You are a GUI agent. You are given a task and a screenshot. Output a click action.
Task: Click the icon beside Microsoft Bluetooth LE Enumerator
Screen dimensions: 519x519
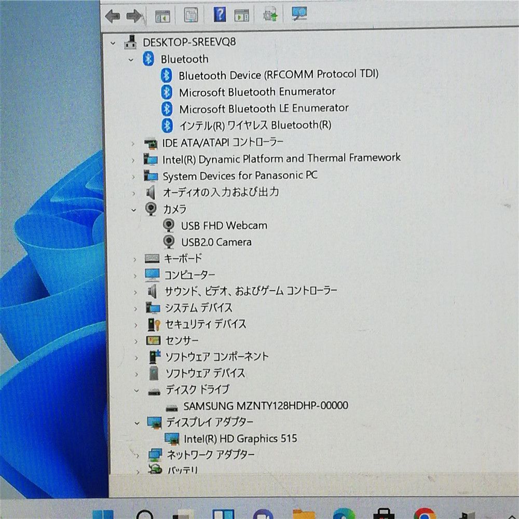tap(167, 108)
